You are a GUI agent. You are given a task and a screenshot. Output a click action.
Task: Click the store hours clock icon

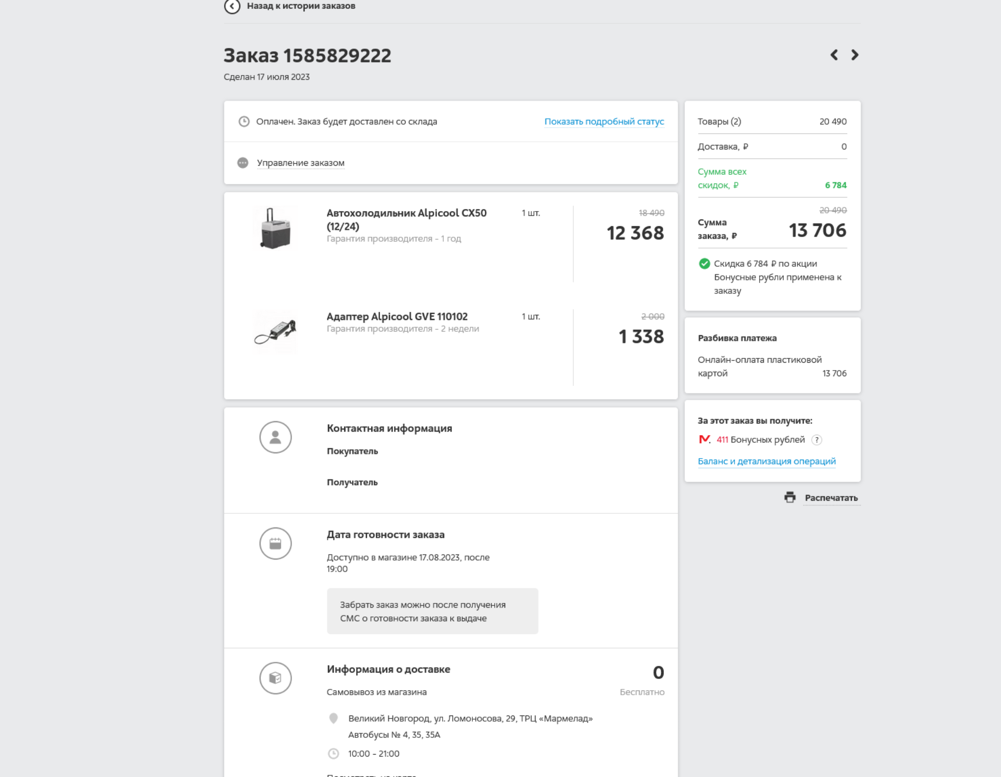[334, 754]
